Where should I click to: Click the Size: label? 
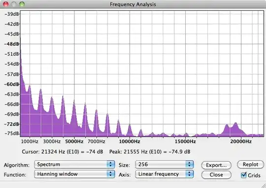[x=124, y=165]
